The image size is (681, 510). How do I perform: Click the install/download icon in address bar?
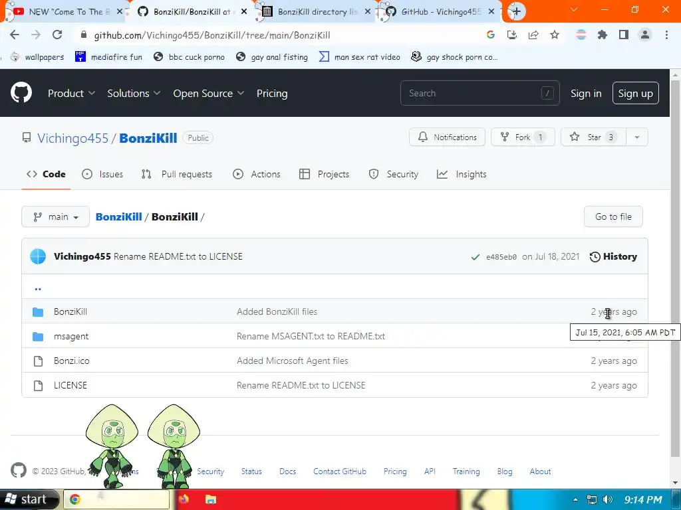pos(512,35)
